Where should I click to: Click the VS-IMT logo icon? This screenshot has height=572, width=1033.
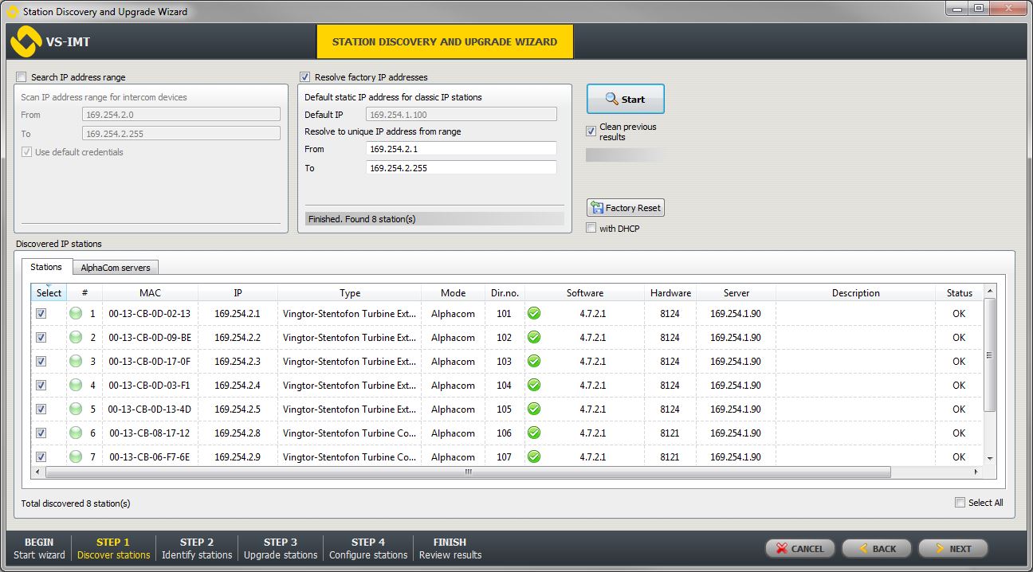point(25,41)
